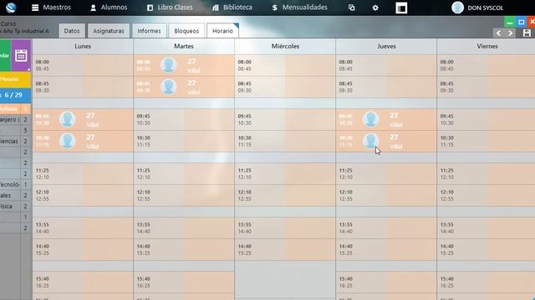
Task: Select the highlighted orange subject row
Action: (15, 109)
